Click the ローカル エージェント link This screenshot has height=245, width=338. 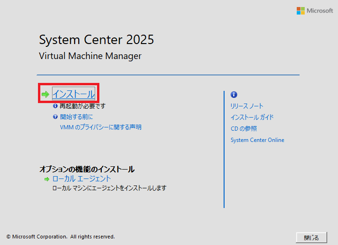pyautogui.click(x=82, y=178)
